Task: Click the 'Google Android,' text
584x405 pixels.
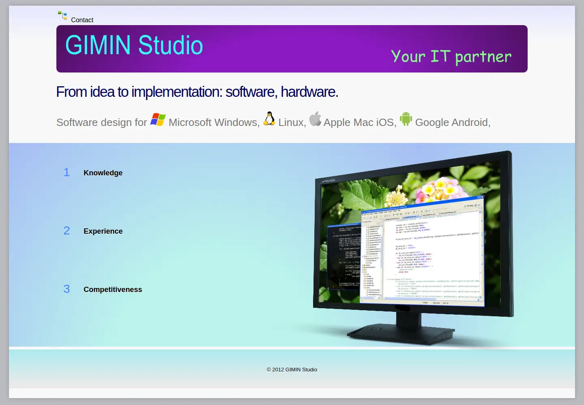Action: 453,122
